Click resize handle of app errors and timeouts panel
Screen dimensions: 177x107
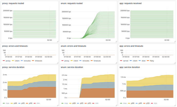175,63
